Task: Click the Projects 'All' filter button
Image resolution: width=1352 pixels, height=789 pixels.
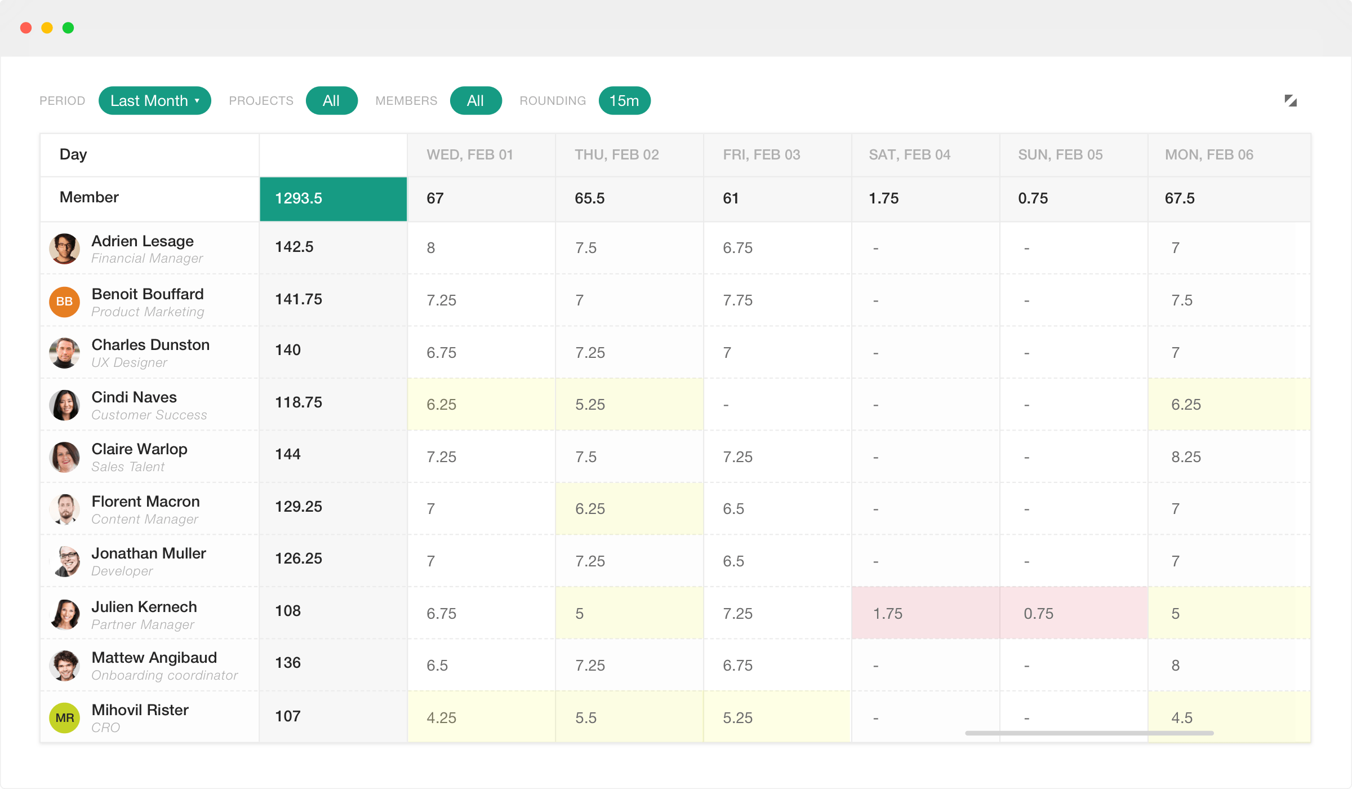Action: [x=331, y=100]
